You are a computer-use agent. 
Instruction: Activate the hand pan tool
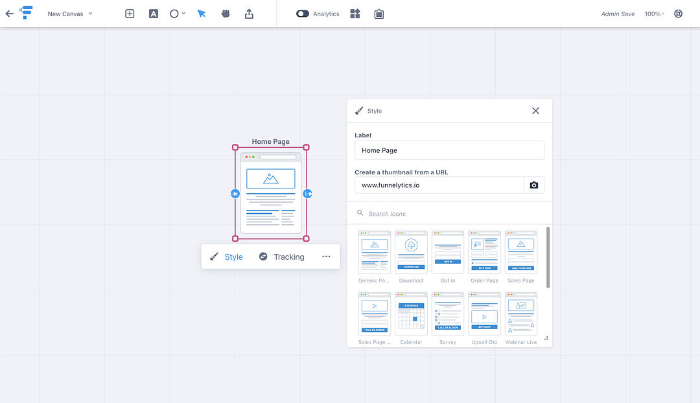(x=226, y=14)
